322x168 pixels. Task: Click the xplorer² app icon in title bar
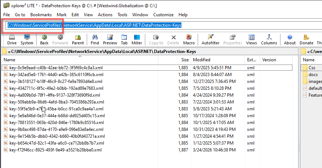tap(7, 5)
